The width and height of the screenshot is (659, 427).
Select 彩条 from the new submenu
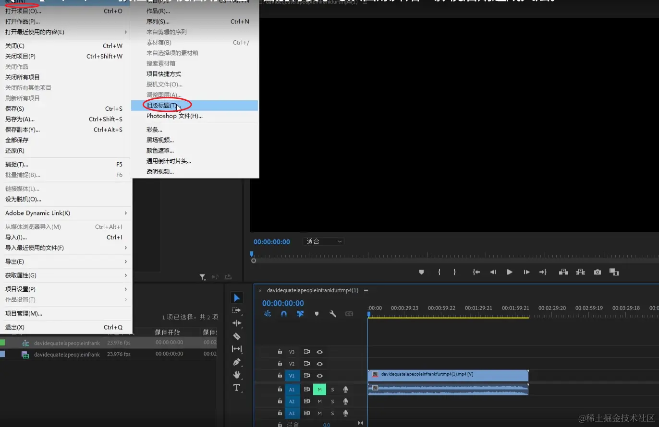tap(195, 130)
